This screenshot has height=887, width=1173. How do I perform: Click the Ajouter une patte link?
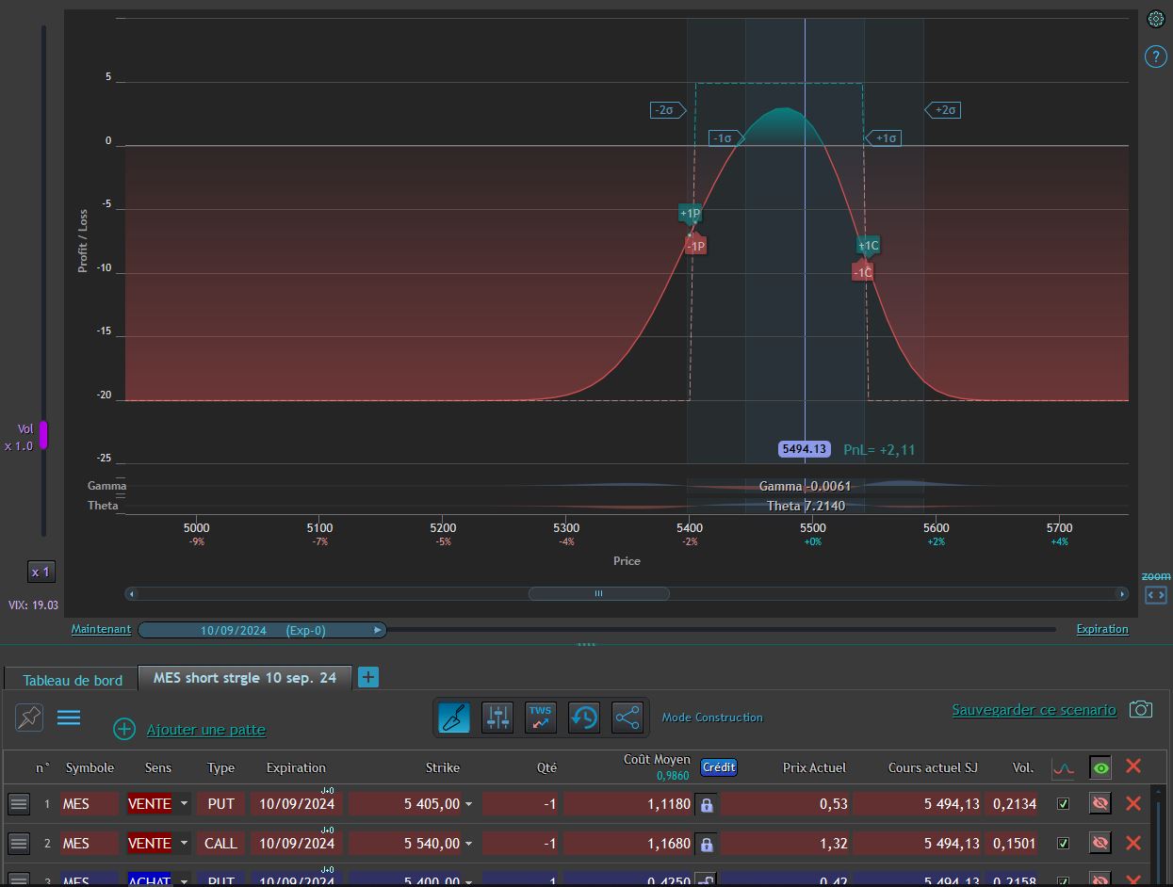pyautogui.click(x=205, y=730)
